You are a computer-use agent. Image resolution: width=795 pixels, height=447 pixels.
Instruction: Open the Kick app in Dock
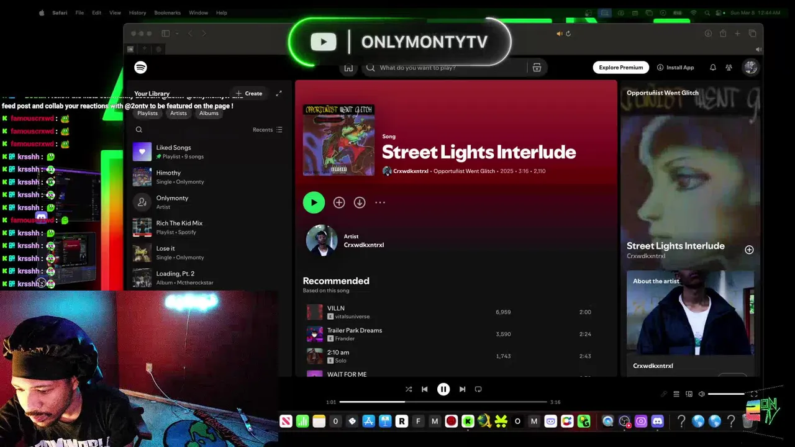coord(468,422)
